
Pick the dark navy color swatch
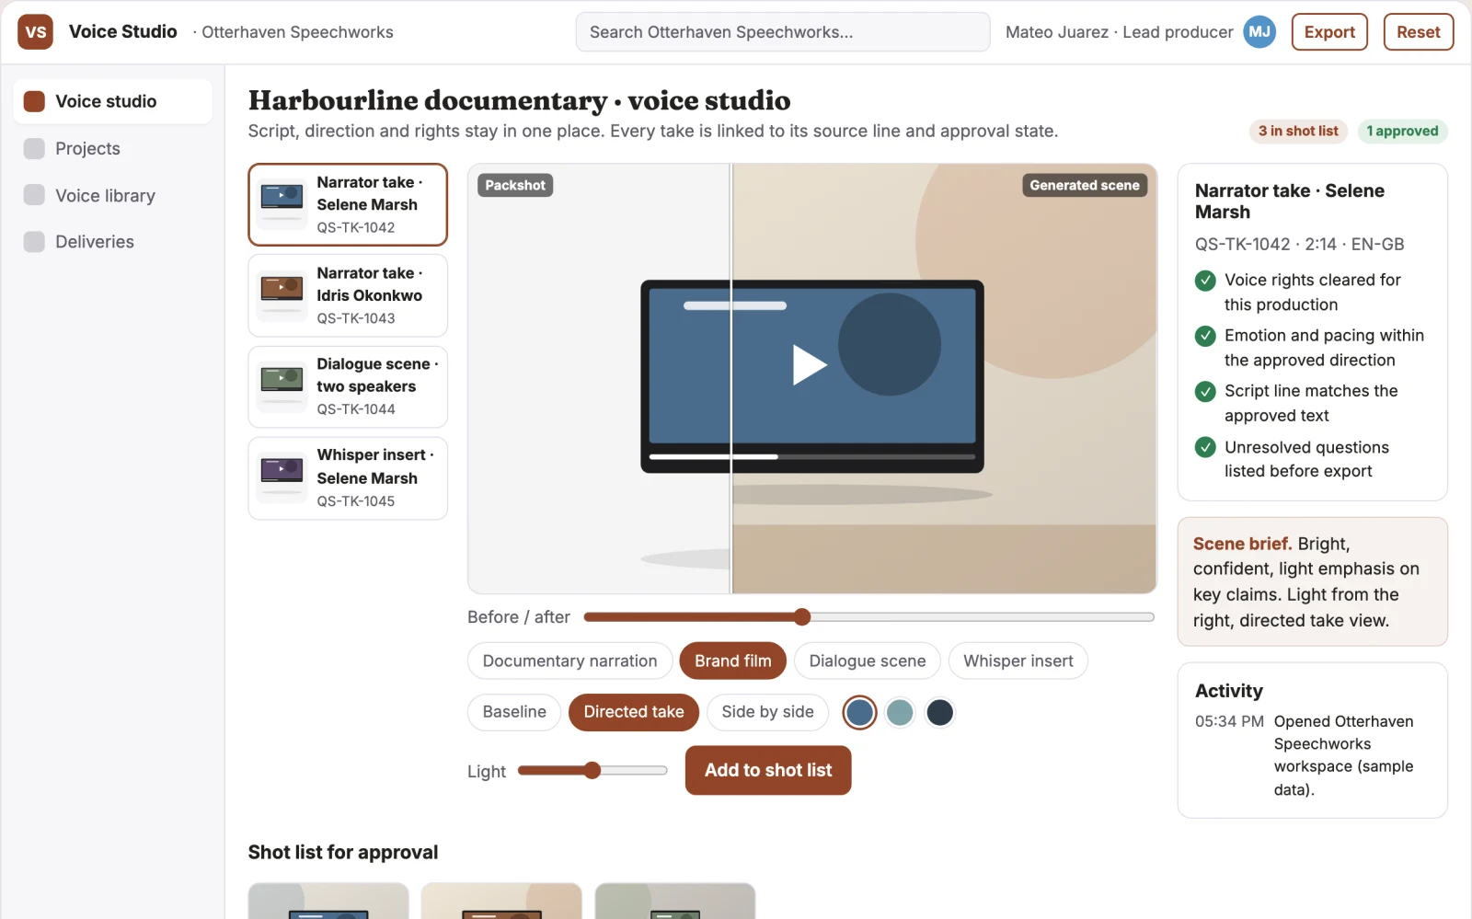[939, 712]
